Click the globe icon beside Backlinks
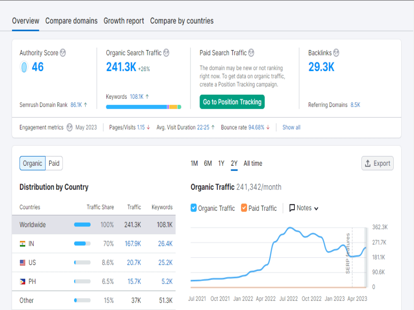414x310 pixels. coord(336,53)
